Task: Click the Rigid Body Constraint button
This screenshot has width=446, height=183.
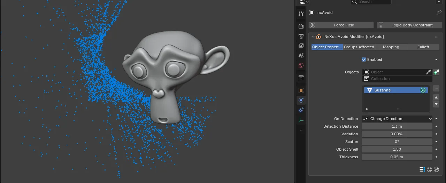Action: pos(409,25)
